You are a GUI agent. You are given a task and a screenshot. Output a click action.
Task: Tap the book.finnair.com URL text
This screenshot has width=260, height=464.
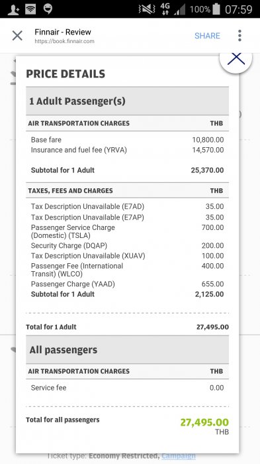(x=64, y=41)
